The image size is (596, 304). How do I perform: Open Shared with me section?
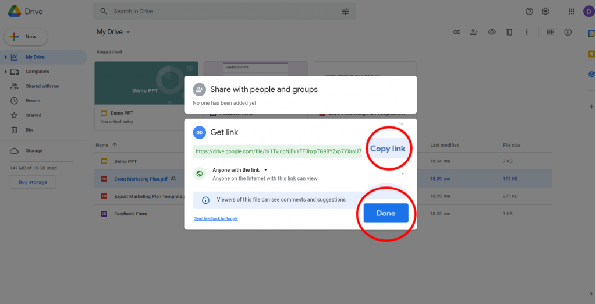pyautogui.click(x=42, y=86)
